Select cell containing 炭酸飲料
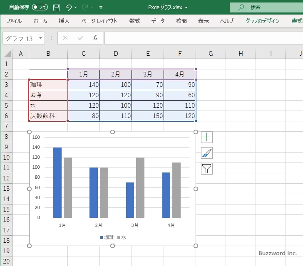This screenshot has width=303, height=266. 48,116
